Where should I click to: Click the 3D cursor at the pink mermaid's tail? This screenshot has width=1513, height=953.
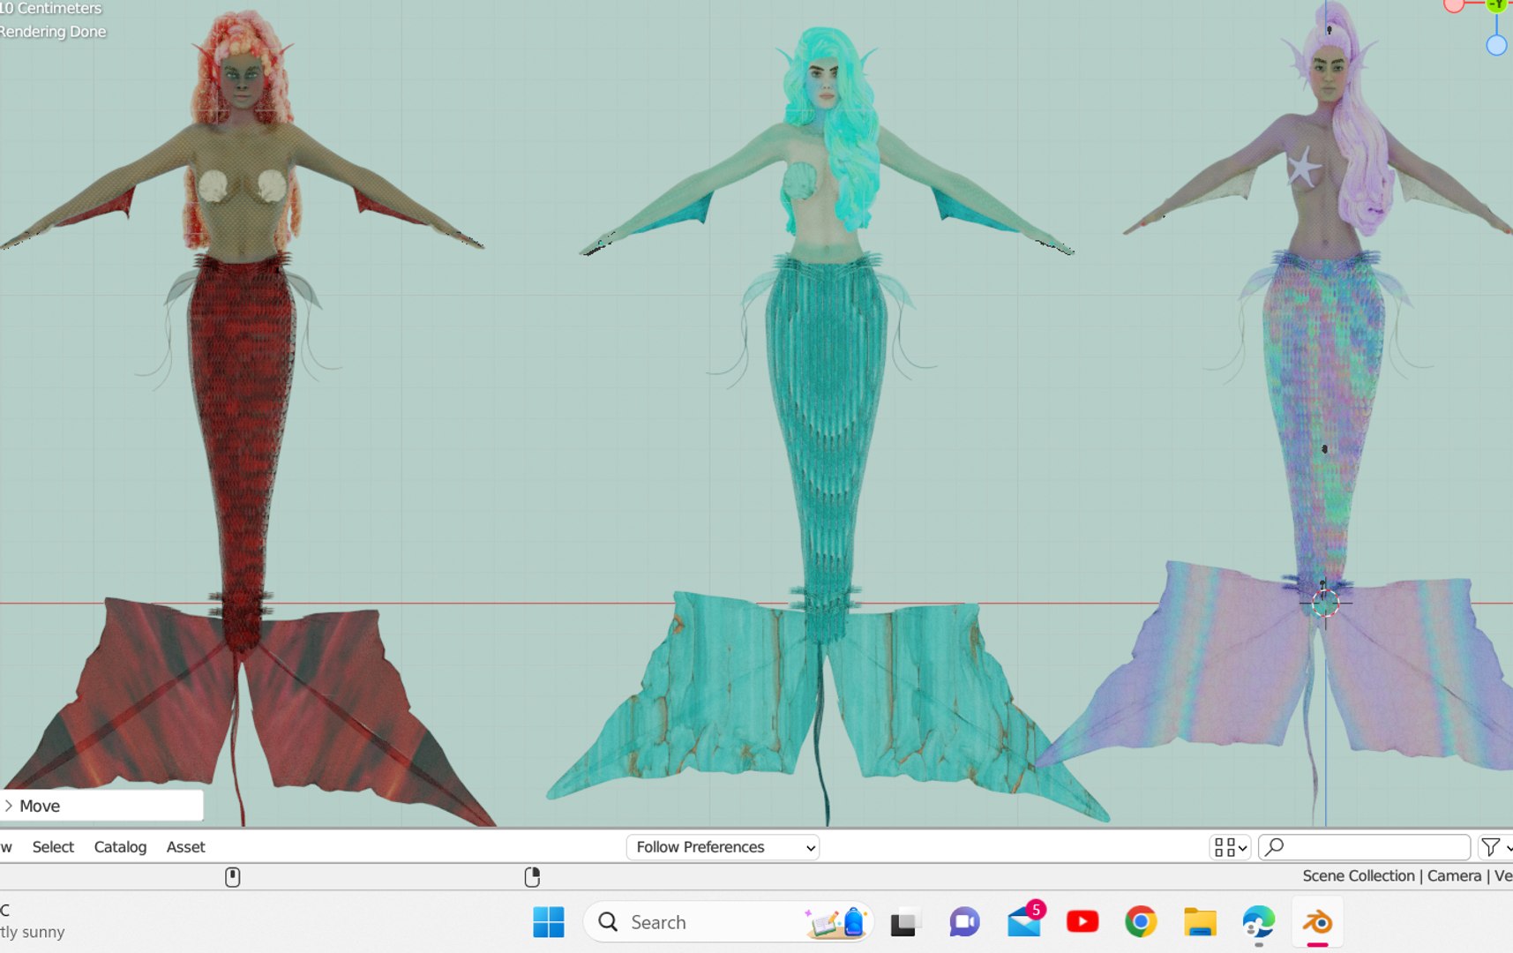pos(1324,604)
